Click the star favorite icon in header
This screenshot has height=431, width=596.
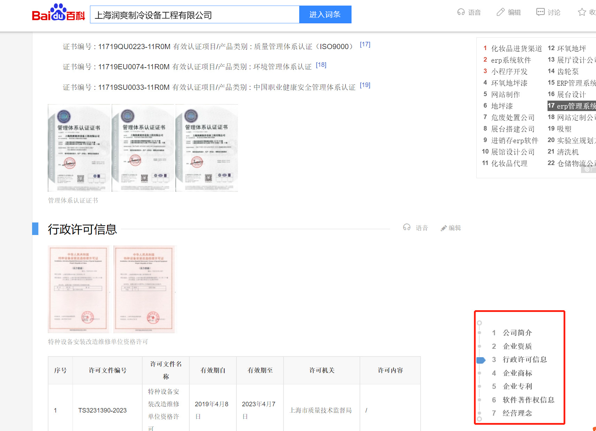pos(582,13)
